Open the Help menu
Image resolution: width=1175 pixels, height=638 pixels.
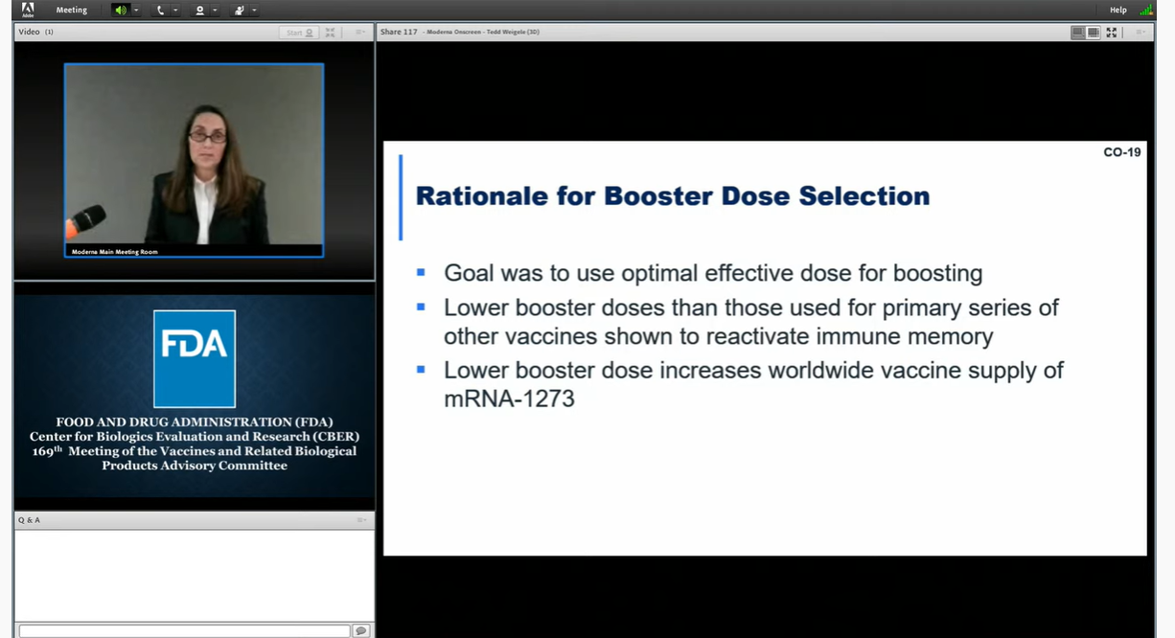tap(1117, 11)
